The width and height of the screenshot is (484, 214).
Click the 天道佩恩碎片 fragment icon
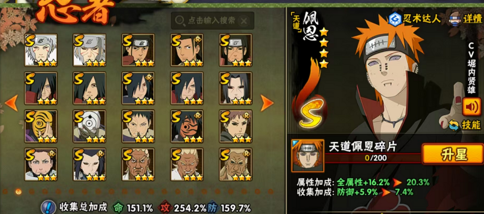pos(307,156)
